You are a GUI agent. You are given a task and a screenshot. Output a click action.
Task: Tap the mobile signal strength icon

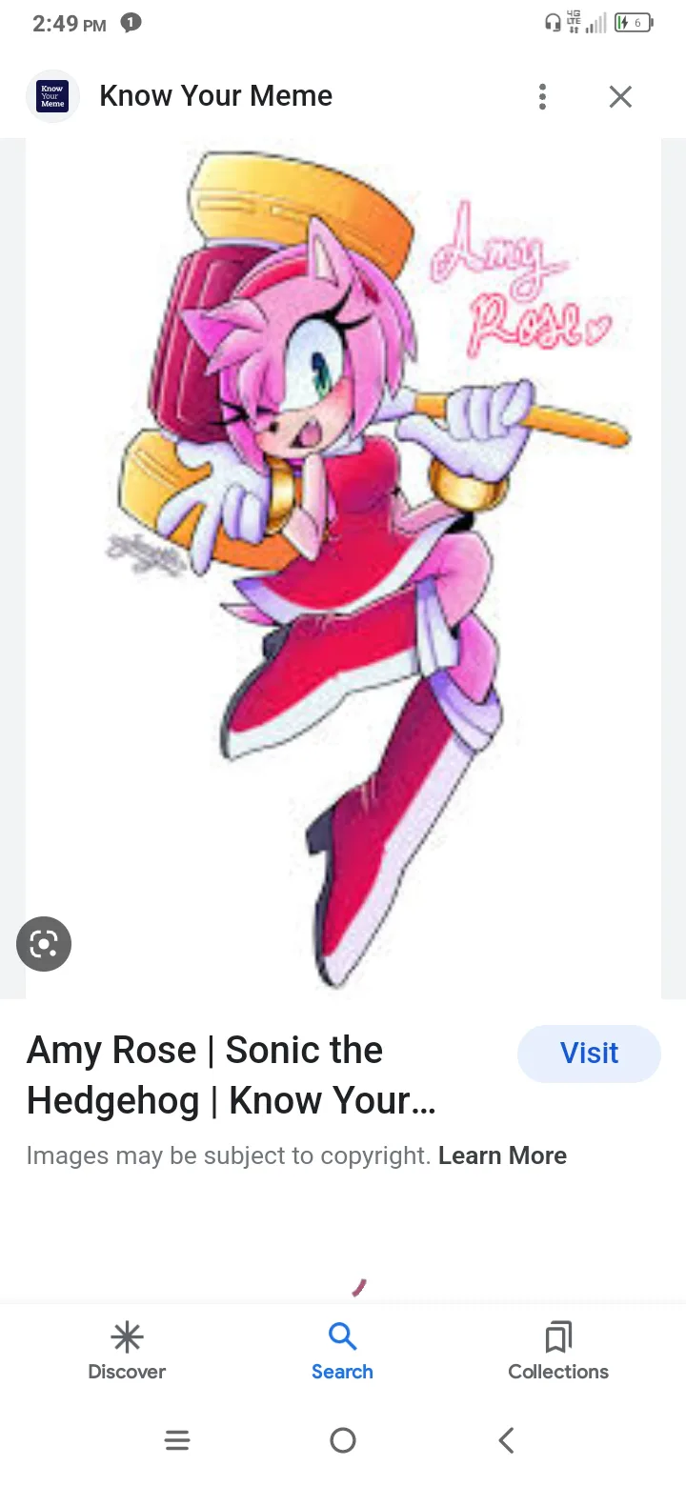click(x=596, y=24)
